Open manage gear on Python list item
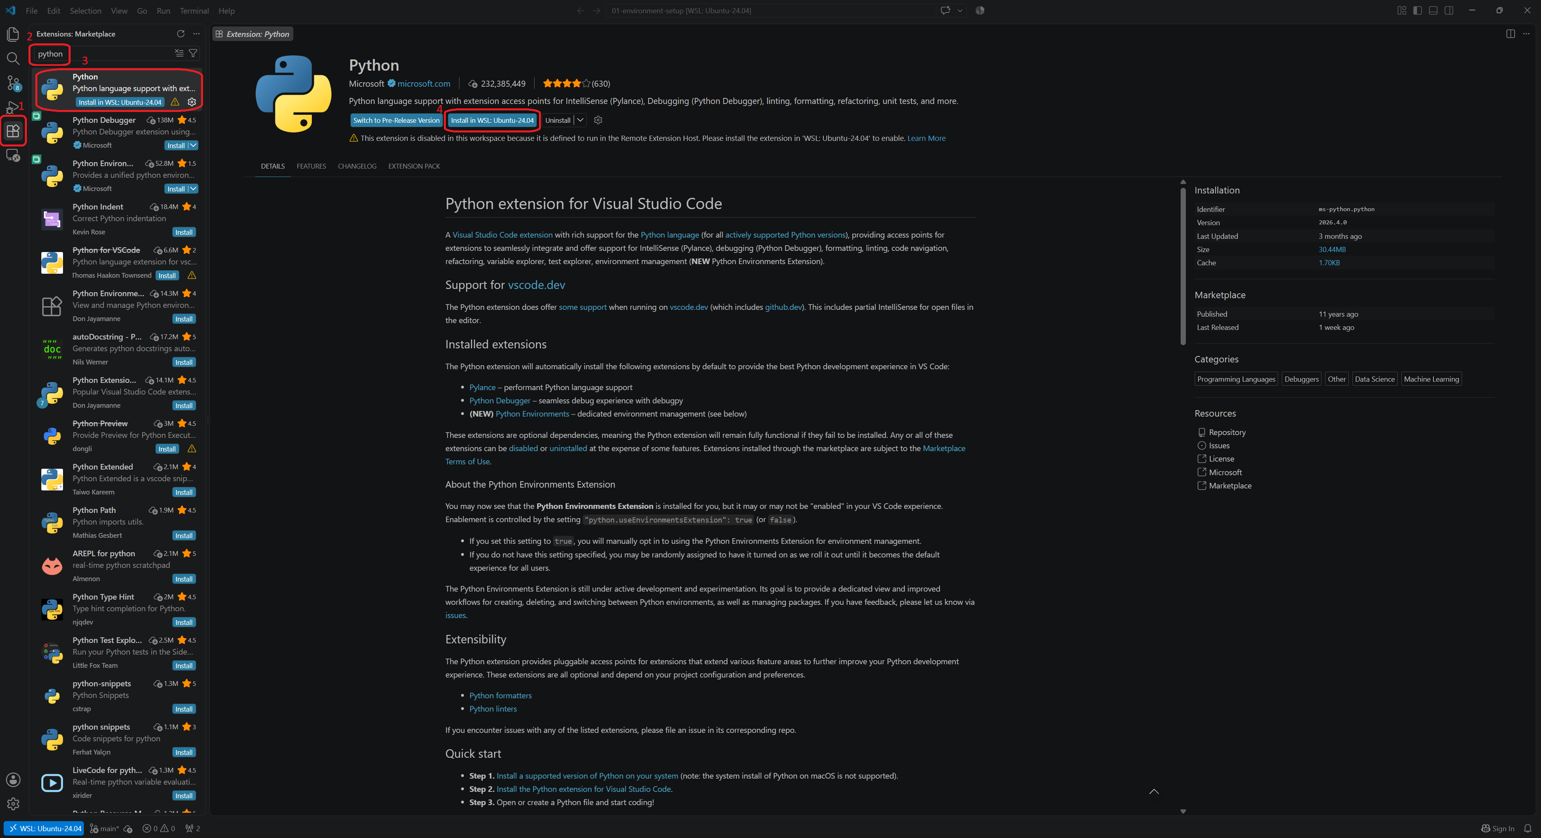 point(192,102)
